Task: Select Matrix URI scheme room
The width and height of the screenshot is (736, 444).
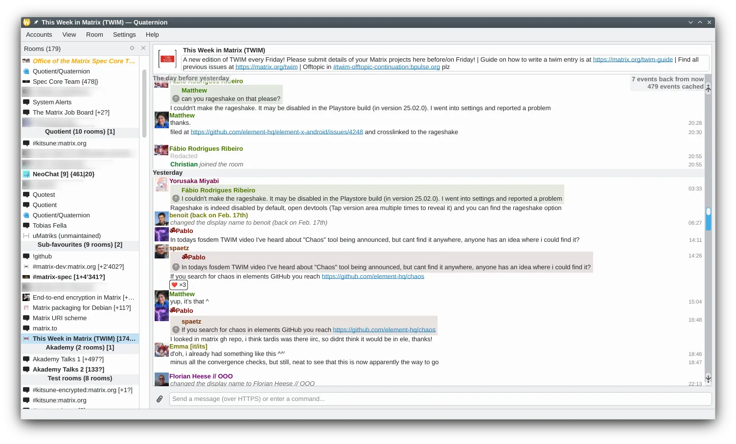Action: tap(80, 318)
